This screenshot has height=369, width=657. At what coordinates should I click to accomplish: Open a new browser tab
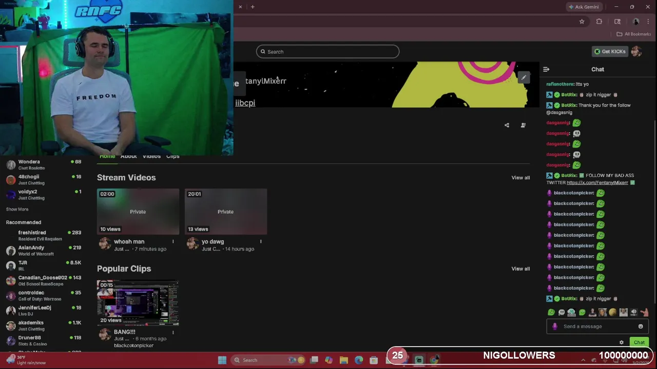tap(253, 7)
